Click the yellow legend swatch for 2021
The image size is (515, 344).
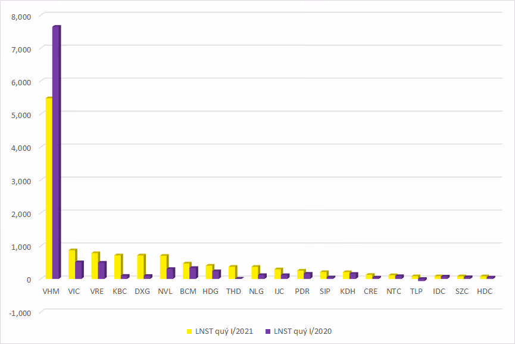189,331
